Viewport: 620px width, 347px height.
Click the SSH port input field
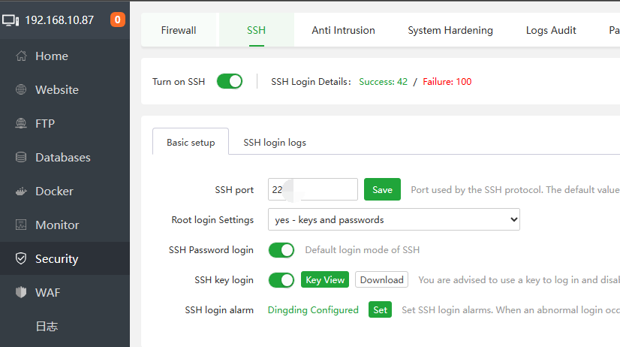313,189
